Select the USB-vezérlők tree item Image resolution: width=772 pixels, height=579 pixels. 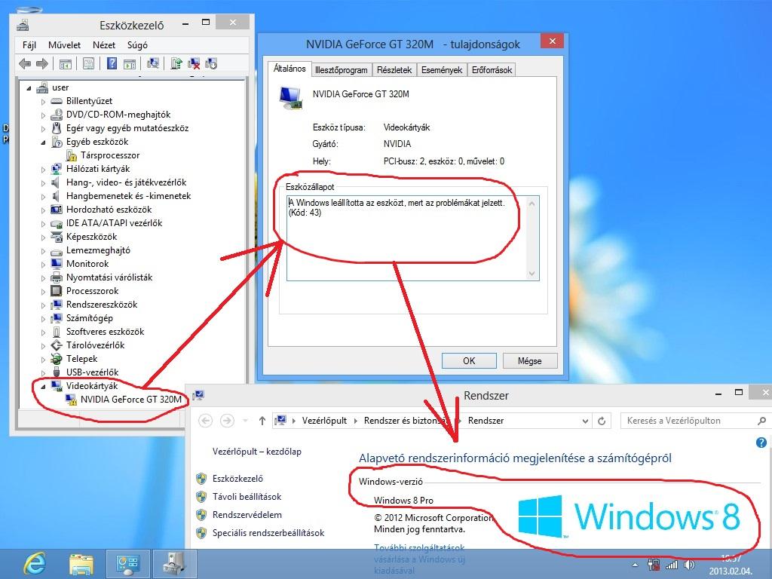point(93,372)
